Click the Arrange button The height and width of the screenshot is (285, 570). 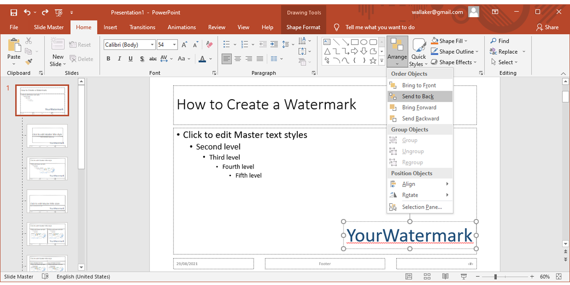397,52
